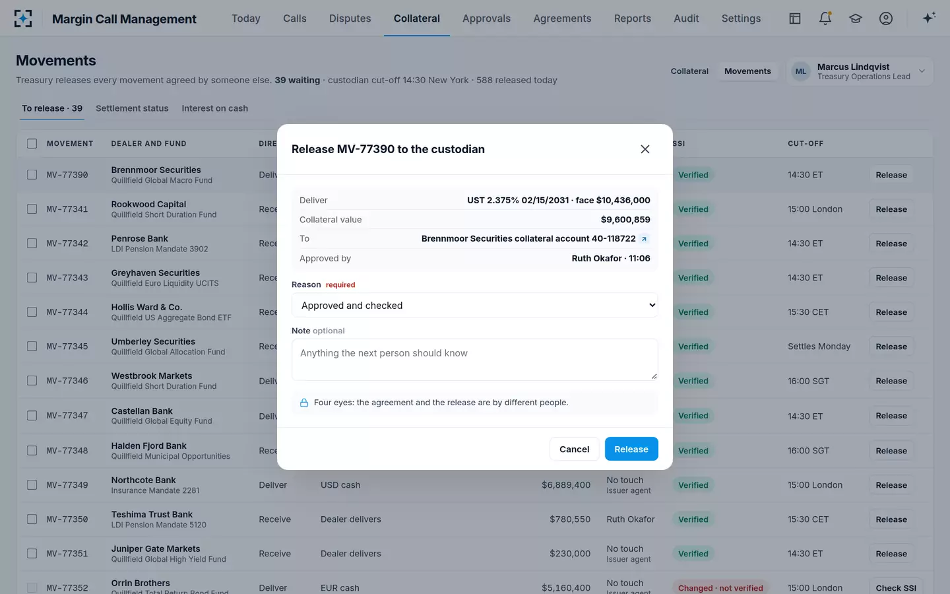Toggle the select-all movements checkbox
This screenshot has height=594, width=950.
(x=32, y=143)
